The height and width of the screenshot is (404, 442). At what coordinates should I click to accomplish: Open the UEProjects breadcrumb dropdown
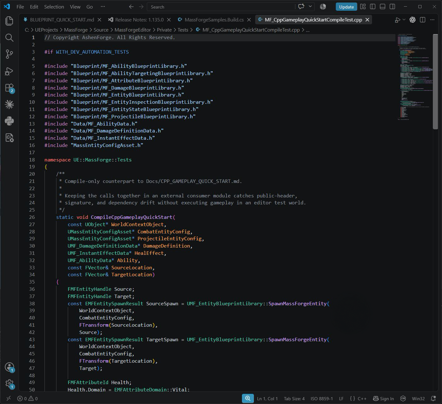46,30
